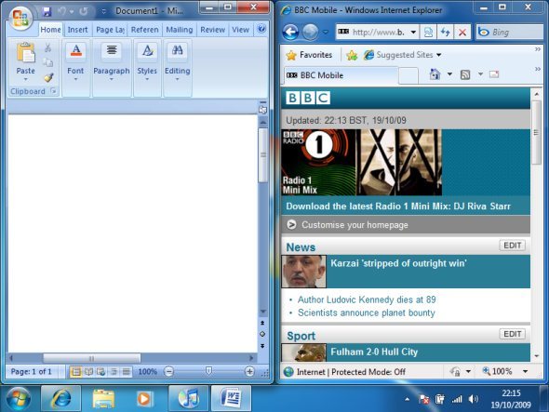Open the Insert ribbon tab
Image resolution: width=549 pixels, height=412 pixels.
(77, 30)
